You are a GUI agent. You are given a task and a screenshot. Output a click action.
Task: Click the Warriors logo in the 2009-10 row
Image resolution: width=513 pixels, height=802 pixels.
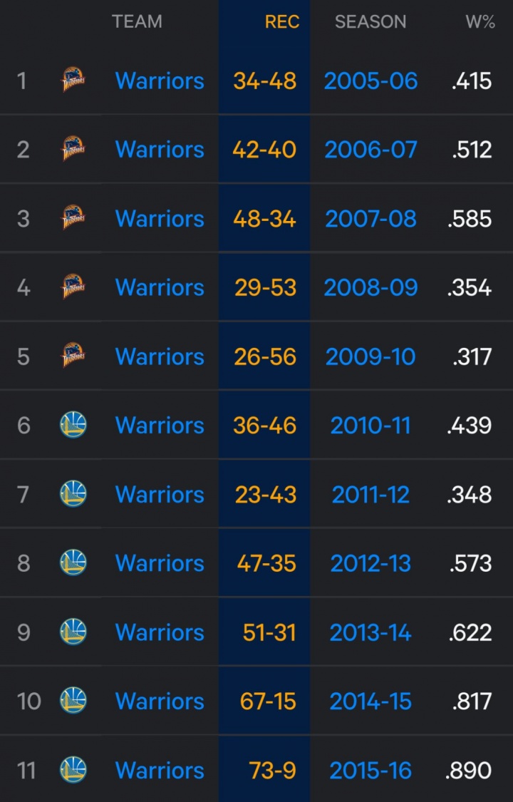73,356
